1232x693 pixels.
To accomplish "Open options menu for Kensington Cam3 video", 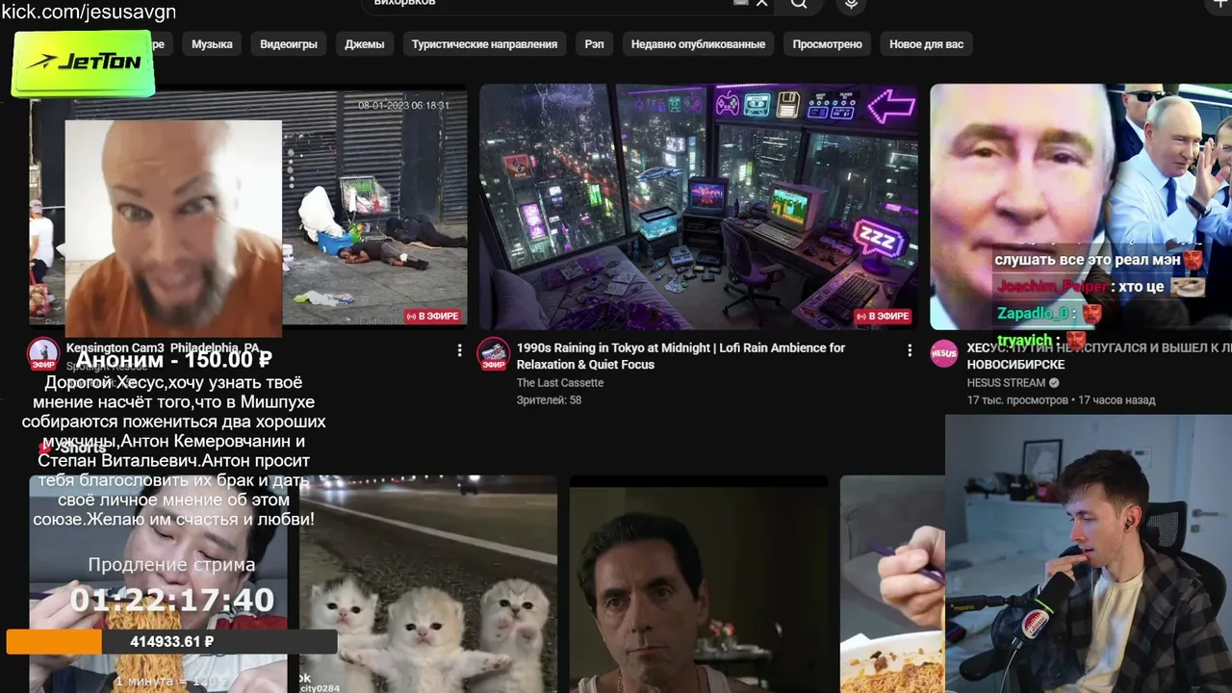I will click(x=459, y=350).
